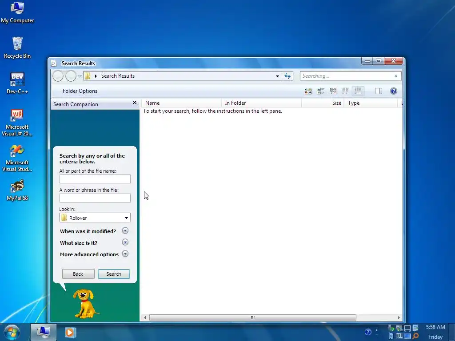Clear the Searching box with X

[x=396, y=76]
